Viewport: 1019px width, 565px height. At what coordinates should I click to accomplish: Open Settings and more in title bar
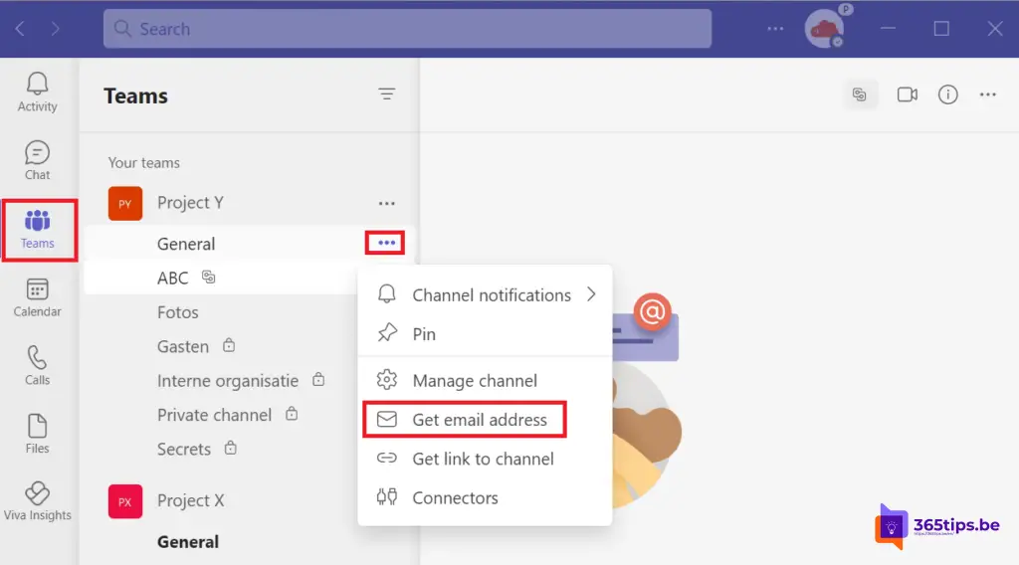pos(774,29)
